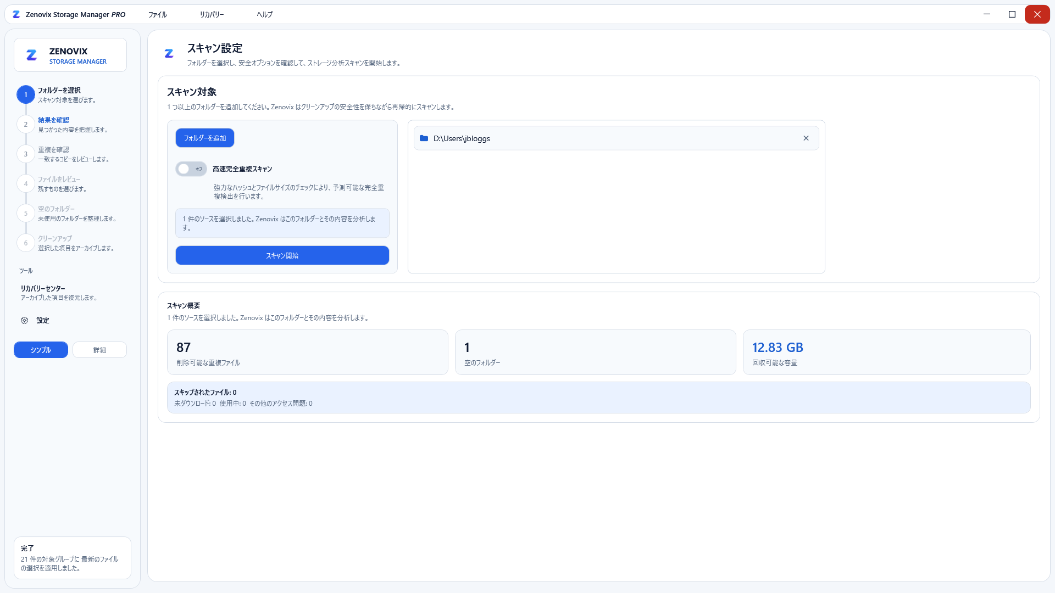Viewport: 1055px width, 593px height.
Task: Click the フォルダーを追加 button
Action: [x=205, y=138]
